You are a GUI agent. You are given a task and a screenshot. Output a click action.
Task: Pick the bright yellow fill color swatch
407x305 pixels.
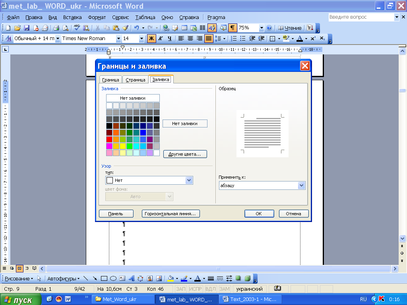tap(123, 146)
